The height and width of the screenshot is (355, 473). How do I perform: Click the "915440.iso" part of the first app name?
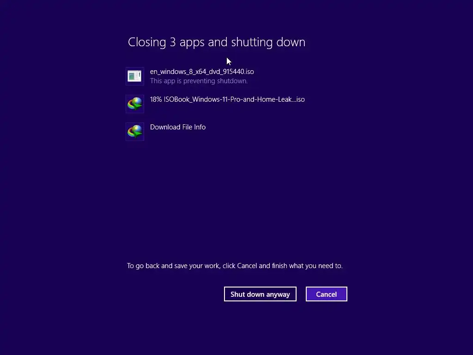click(x=238, y=72)
